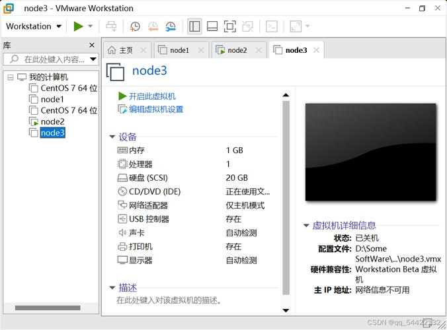Close the 主页 tab
This screenshot has width=447, height=330.
point(143,50)
